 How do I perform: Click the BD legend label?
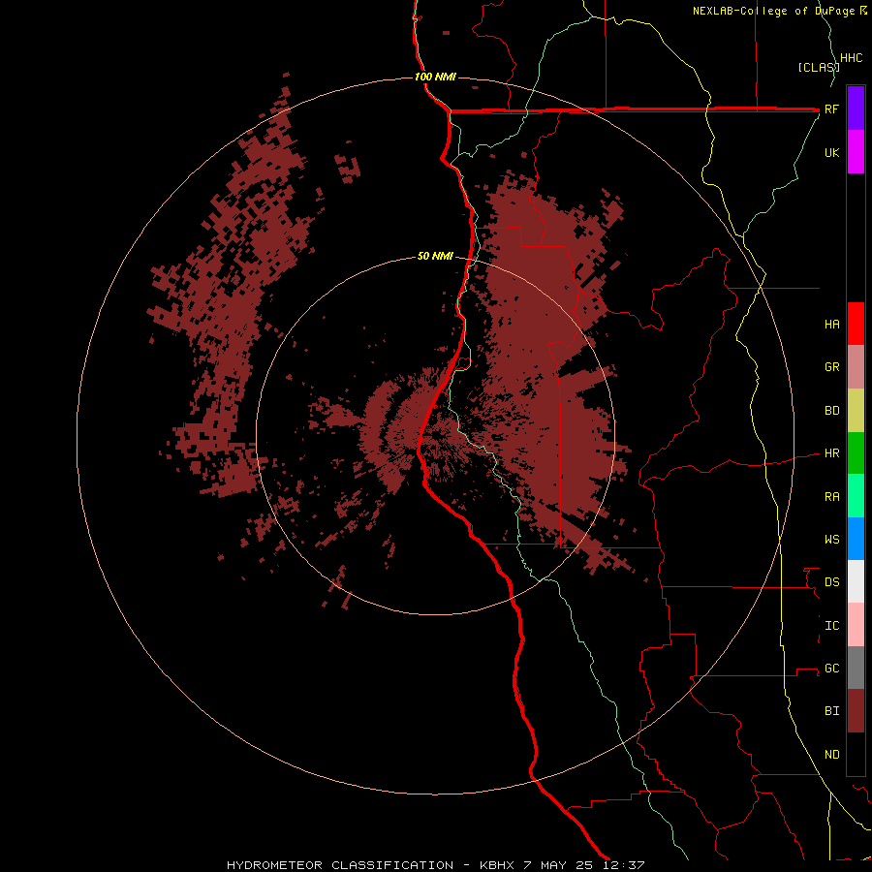(x=831, y=411)
